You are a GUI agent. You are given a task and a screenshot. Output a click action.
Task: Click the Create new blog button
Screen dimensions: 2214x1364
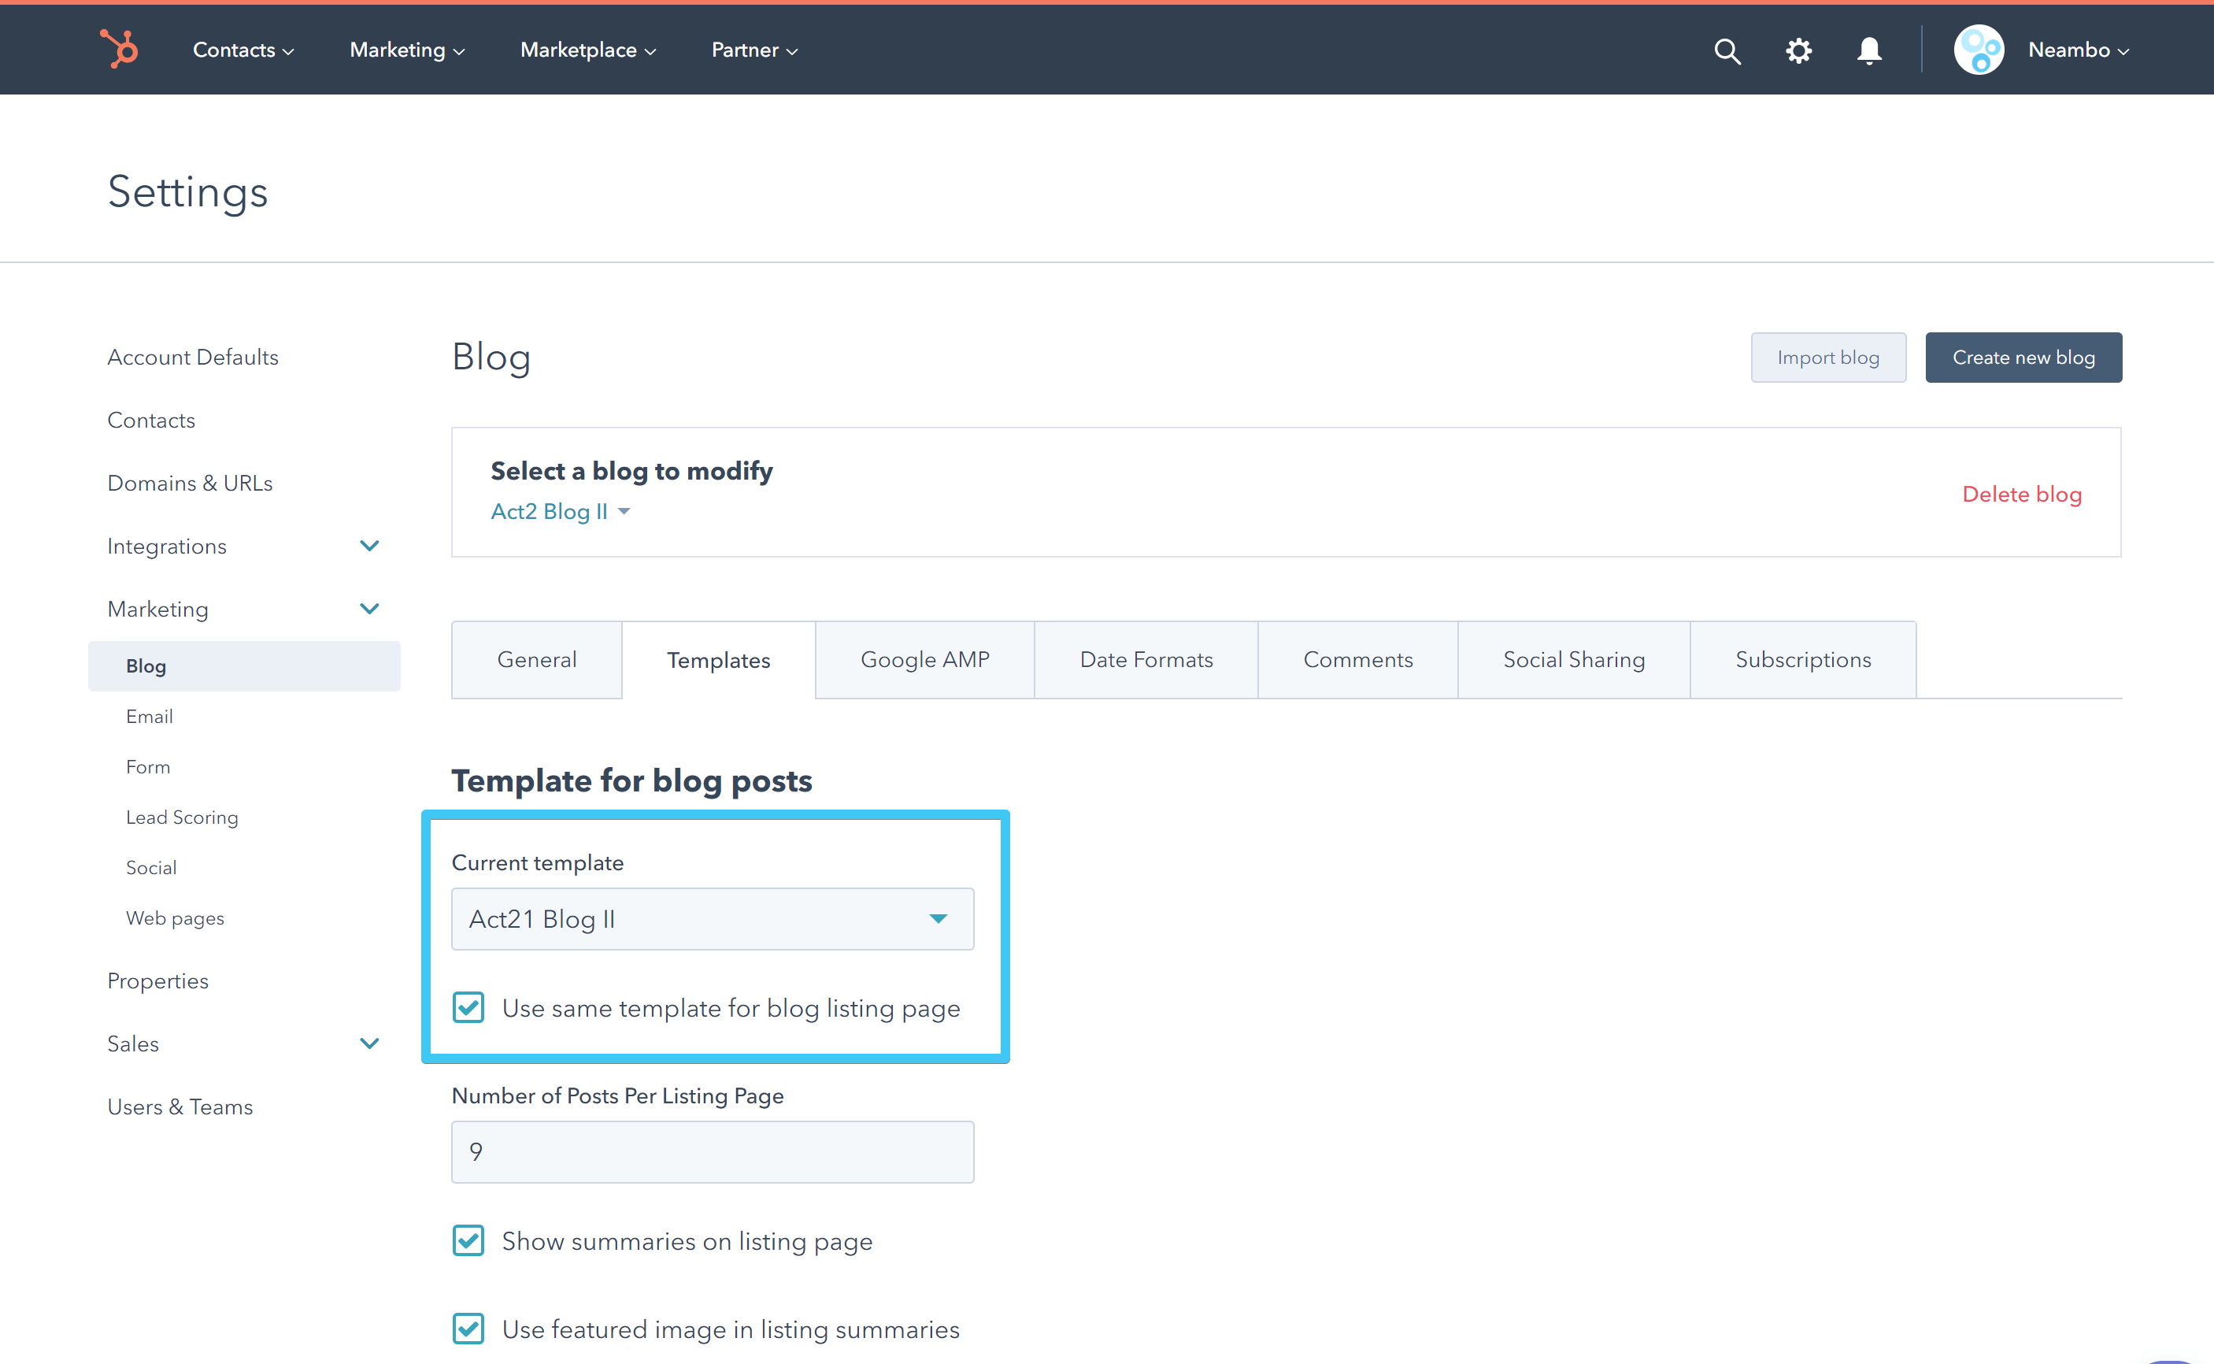[x=2023, y=358]
